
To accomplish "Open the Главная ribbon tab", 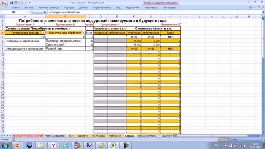I will pyautogui.click(x=15, y=7).
